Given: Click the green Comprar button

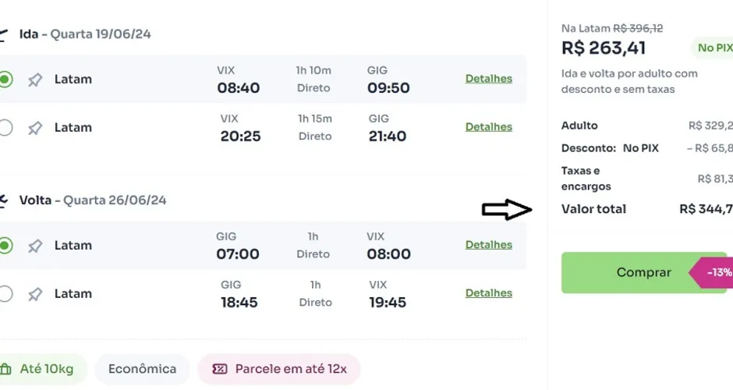Looking at the screenshot, I should pyautogui.click(x=643, y=273).
